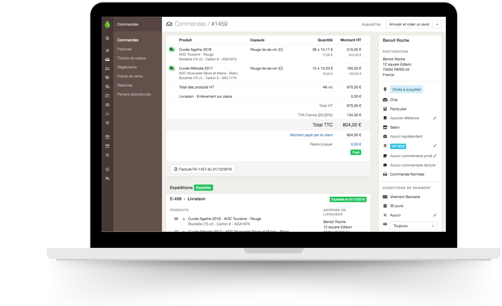
Task: Click the Commande Normale entry
Action: pos(407,174)
